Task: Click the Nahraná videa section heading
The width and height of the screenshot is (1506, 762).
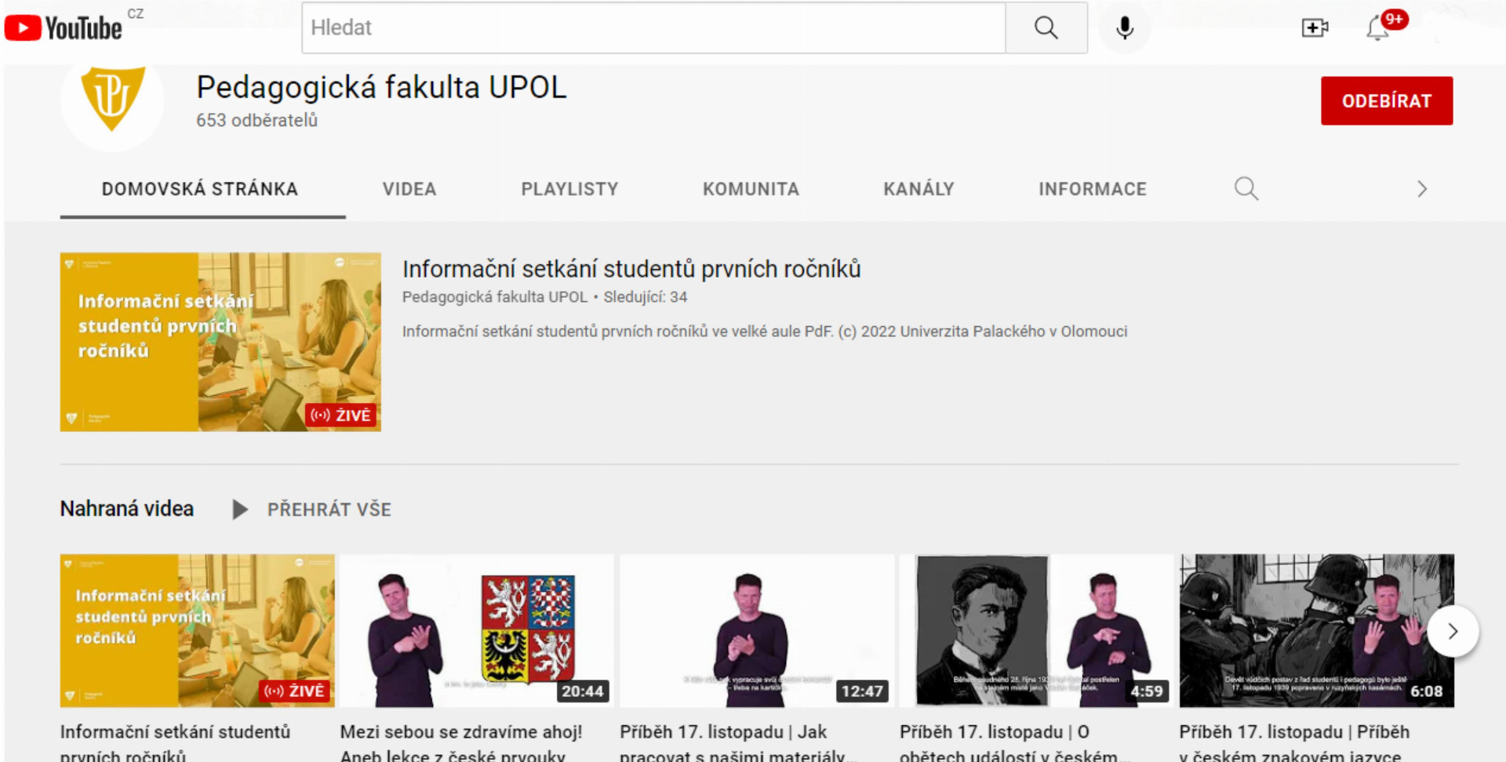Action: click(127, 509)
